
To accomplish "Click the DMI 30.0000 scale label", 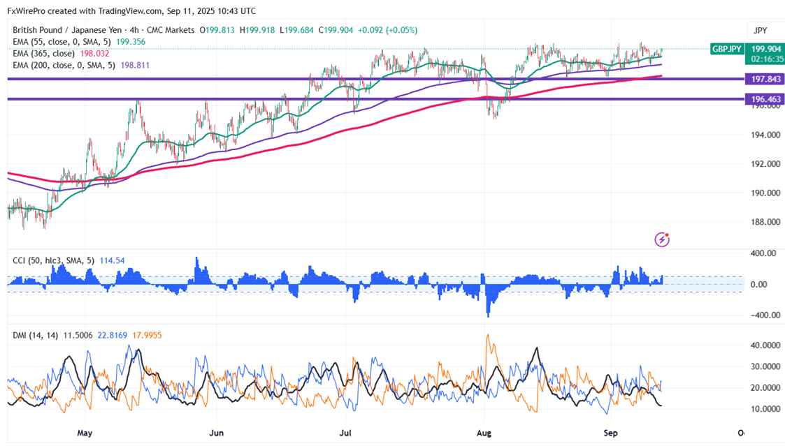I will click(765, 366).
